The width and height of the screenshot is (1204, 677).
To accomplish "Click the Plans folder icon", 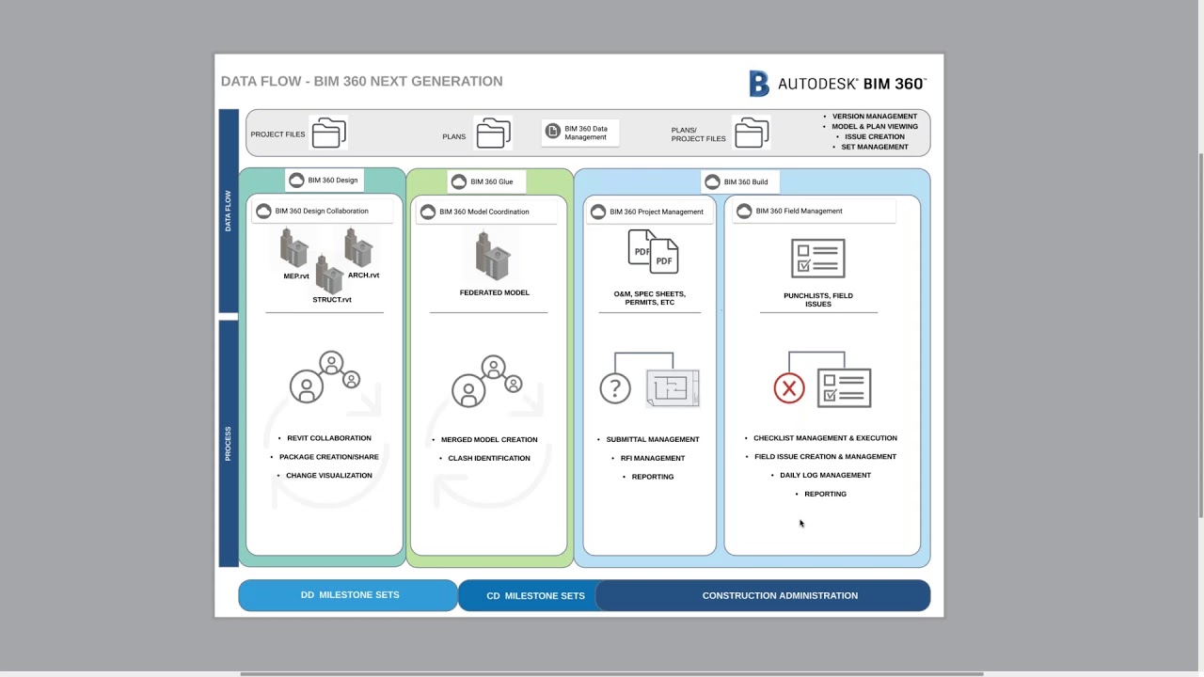I will tap(493, 133).
